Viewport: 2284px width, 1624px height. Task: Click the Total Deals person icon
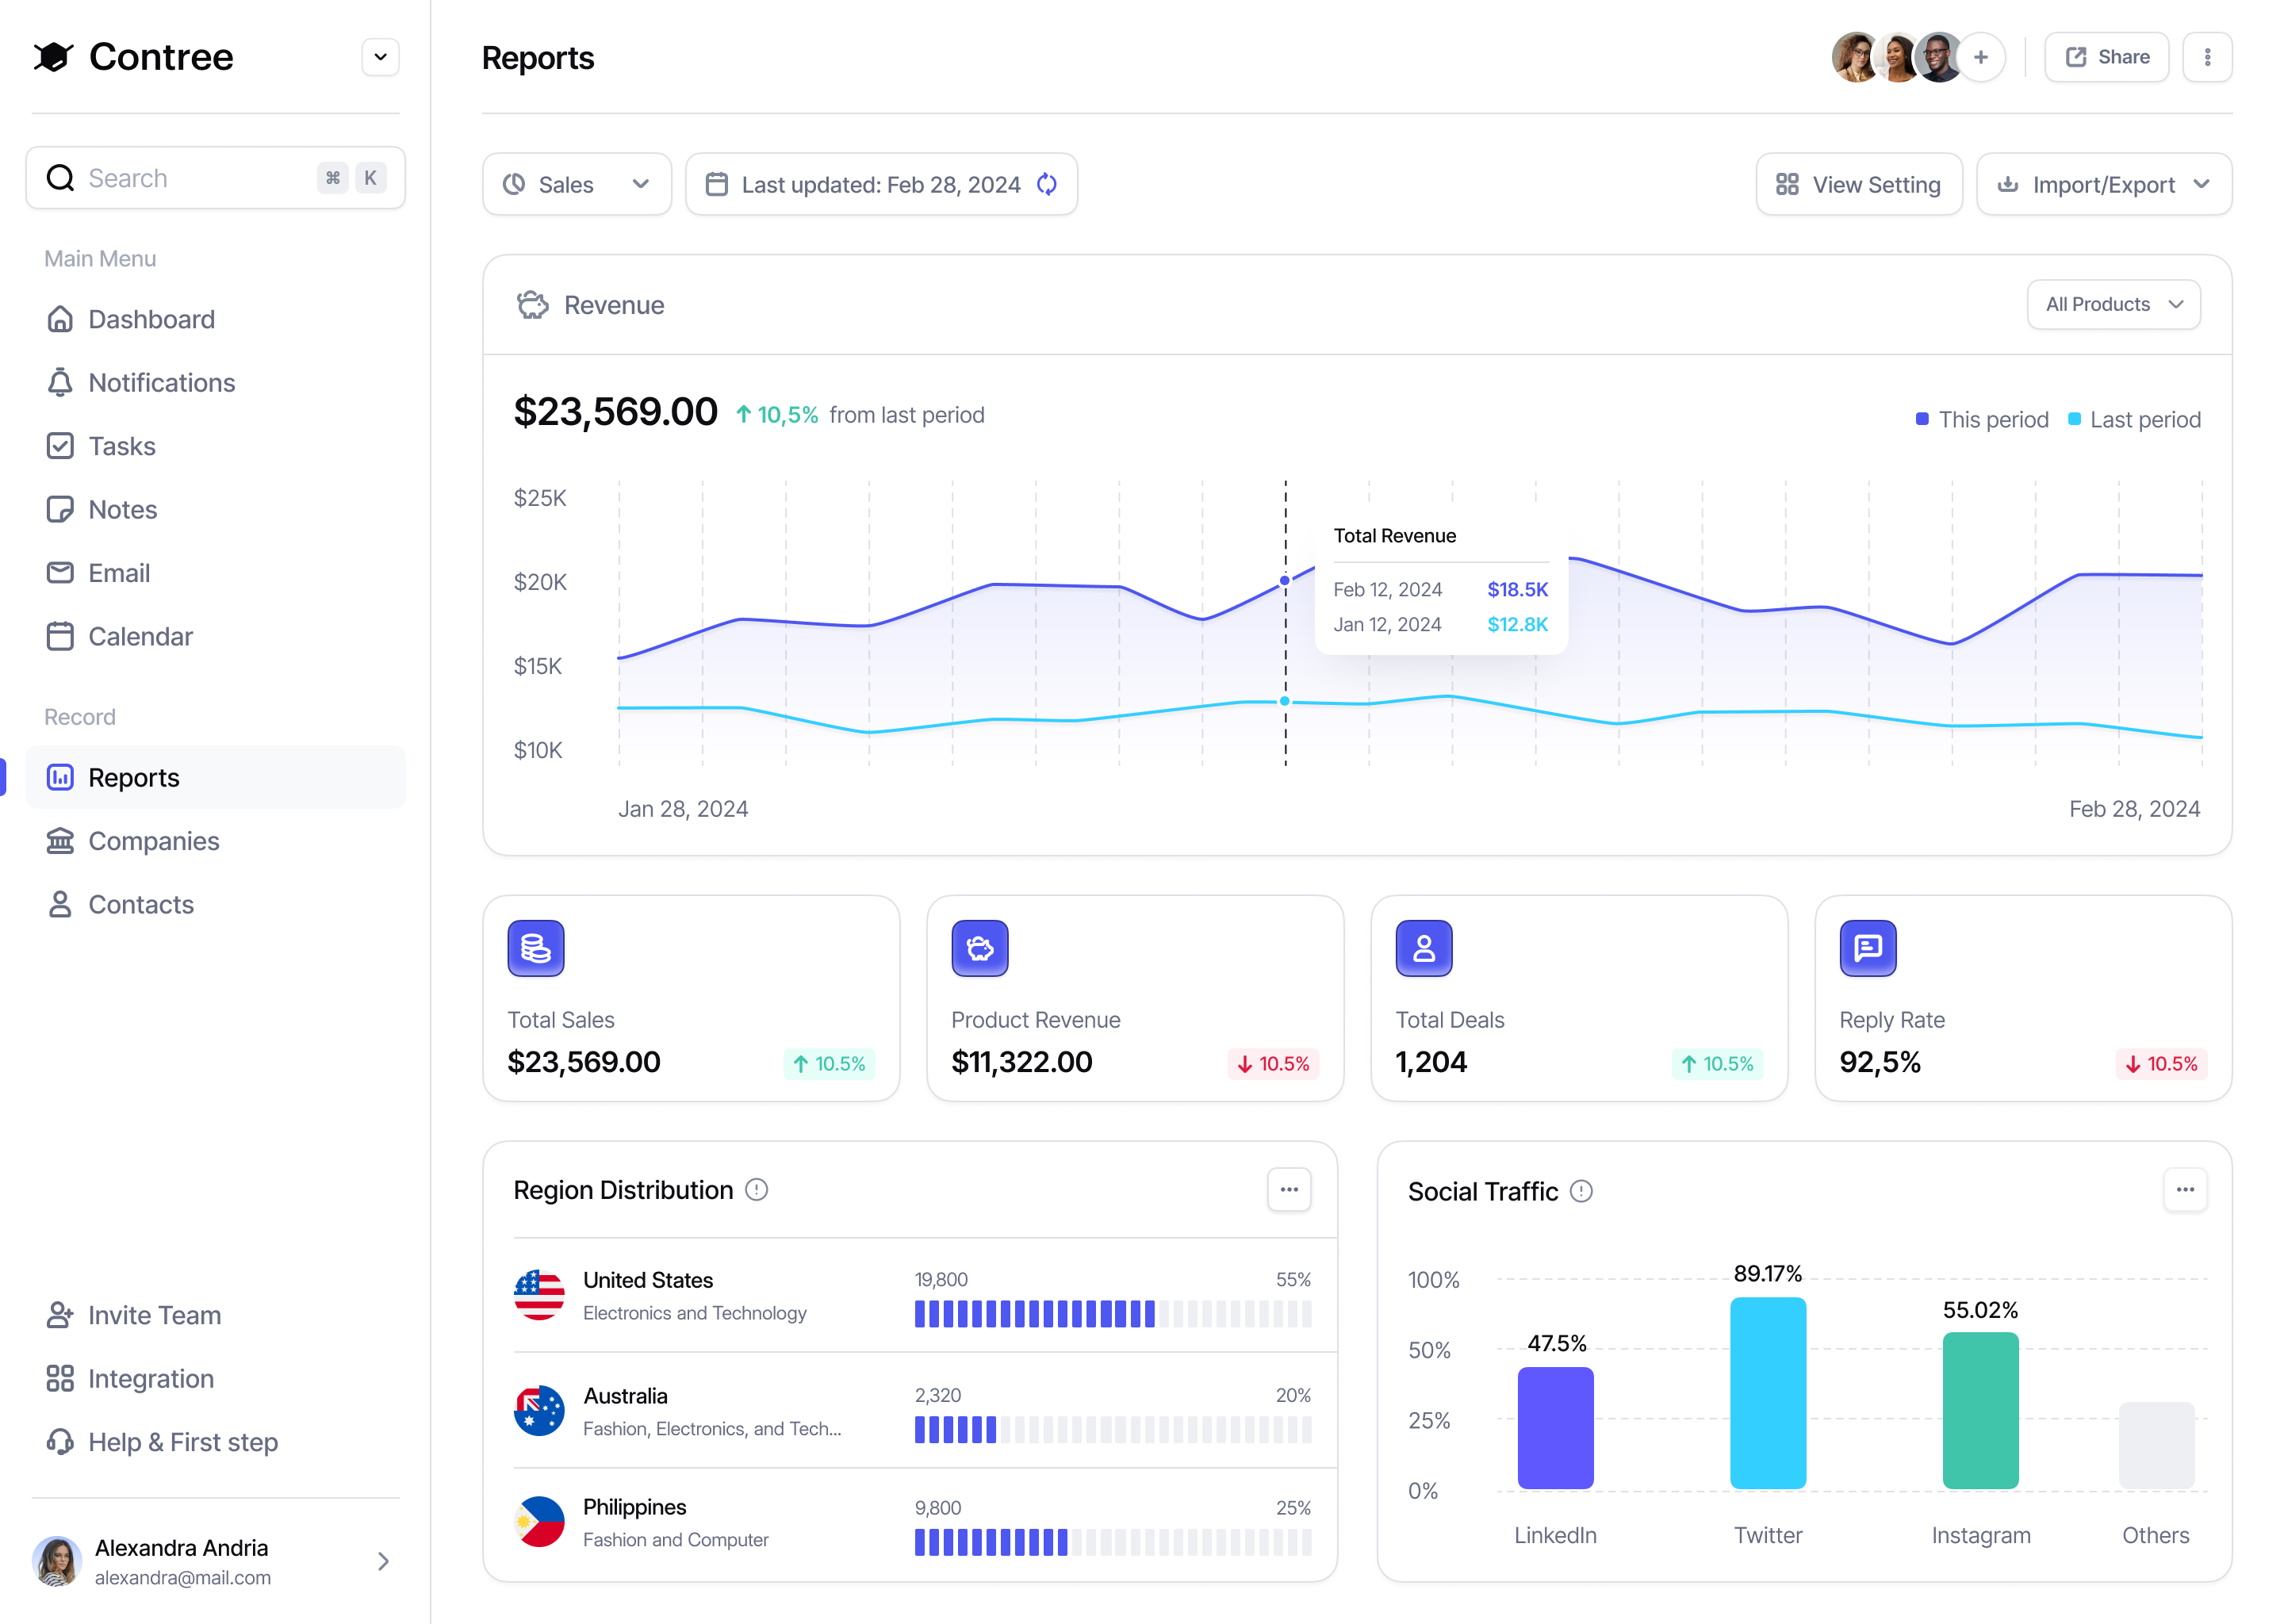click(1424, 948)
